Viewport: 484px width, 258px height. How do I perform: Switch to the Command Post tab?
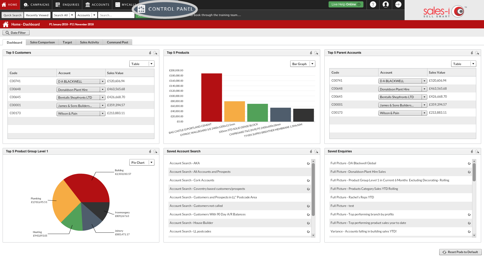(x=117, y=42)
